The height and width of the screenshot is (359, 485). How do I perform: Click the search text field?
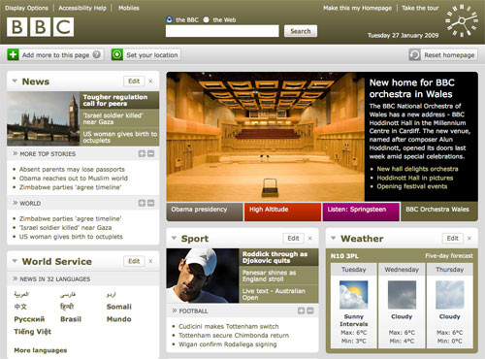tap(222, 31)
